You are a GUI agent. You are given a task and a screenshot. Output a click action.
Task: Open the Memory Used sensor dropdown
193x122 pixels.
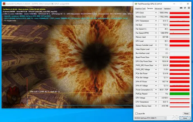(156, 37)
